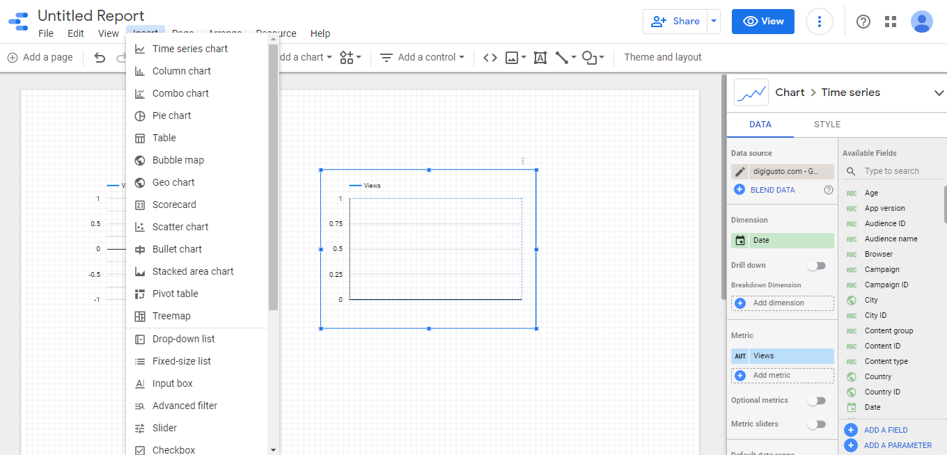The width and height of the screenshot is (947, 455).
Task: Toggle the Drill down switch
Action: click(x=816, y=266)
